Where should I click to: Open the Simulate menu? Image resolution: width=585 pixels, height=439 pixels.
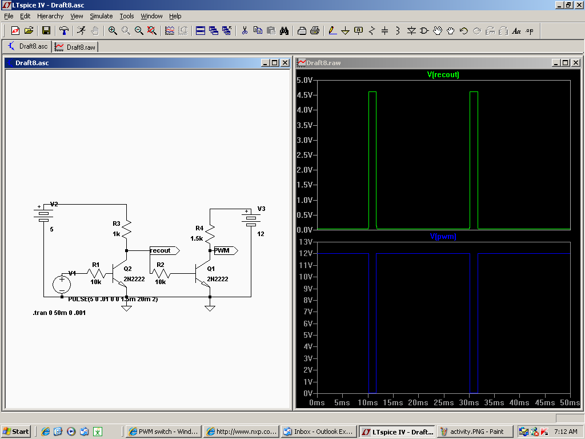101,16
